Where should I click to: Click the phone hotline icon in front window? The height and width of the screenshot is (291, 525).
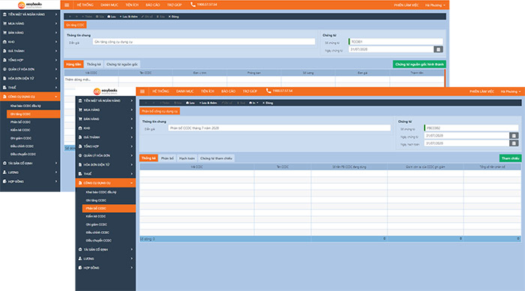click(x=268, y=91)
